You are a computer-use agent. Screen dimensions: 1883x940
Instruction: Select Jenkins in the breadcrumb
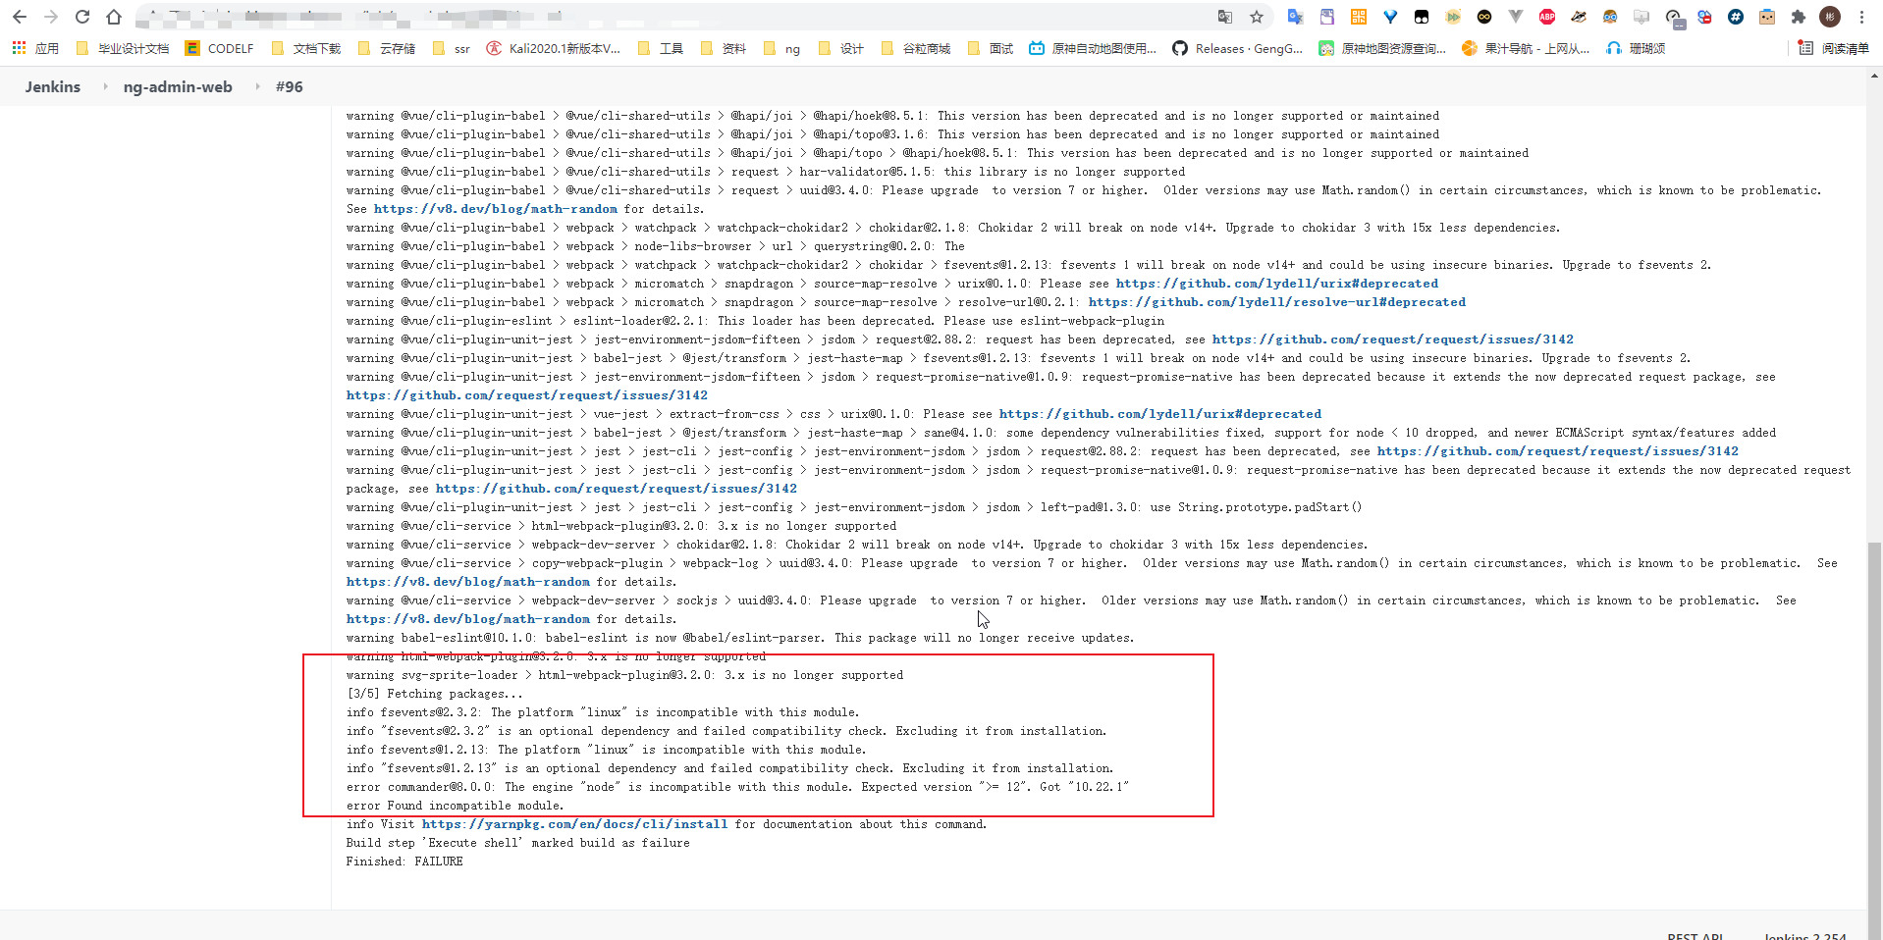pos(52,86)
